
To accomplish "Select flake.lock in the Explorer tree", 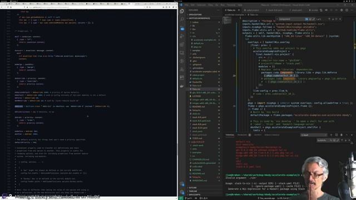I will (204, 86).
